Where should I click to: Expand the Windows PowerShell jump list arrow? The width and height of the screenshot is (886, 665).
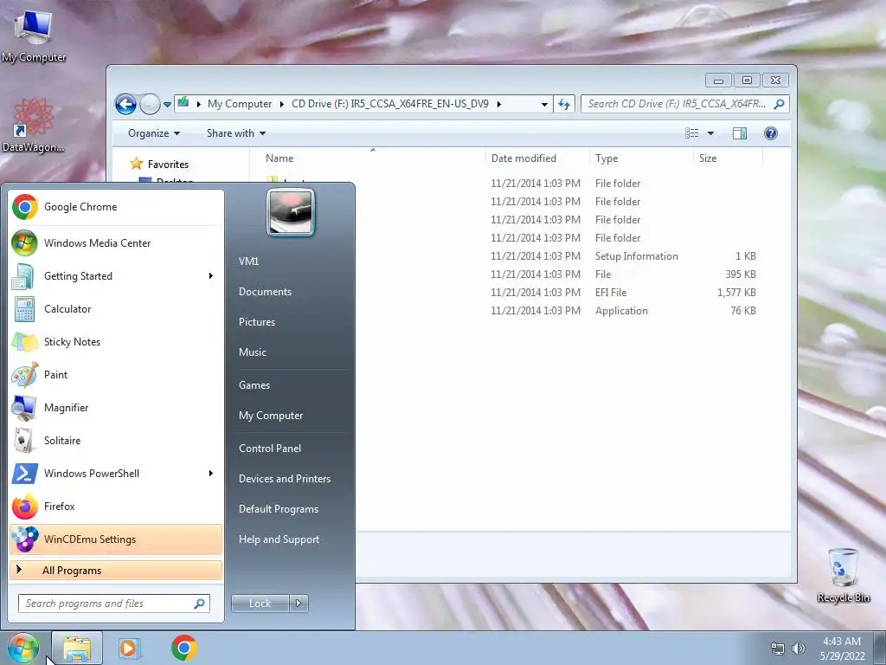(x=211, y=474)
